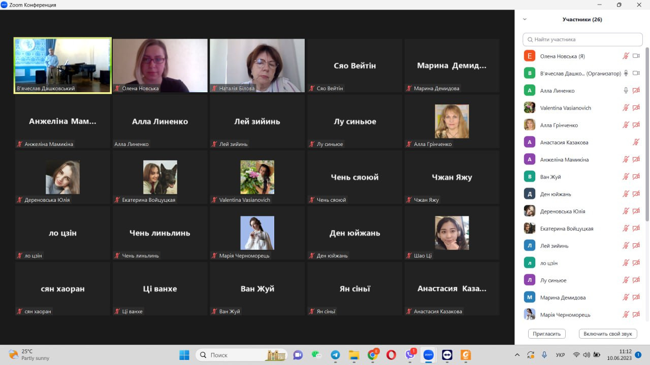Click the Сяо Вейтін video tile
Viewport: 650px width, 365px height.
[354, 66]
